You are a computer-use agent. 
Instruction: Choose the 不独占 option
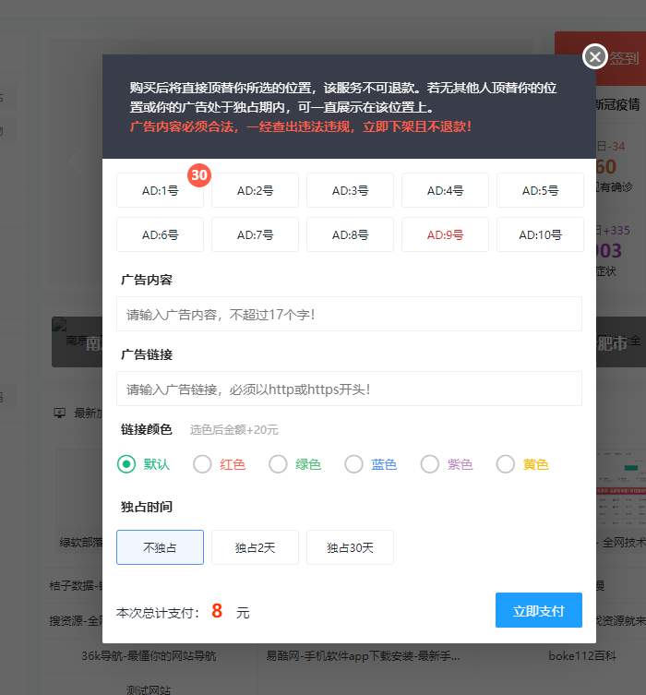click(160, 547)
